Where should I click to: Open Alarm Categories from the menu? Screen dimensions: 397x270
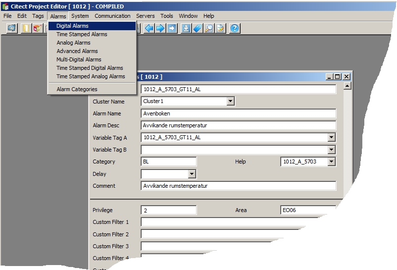[x=92, y=89]
